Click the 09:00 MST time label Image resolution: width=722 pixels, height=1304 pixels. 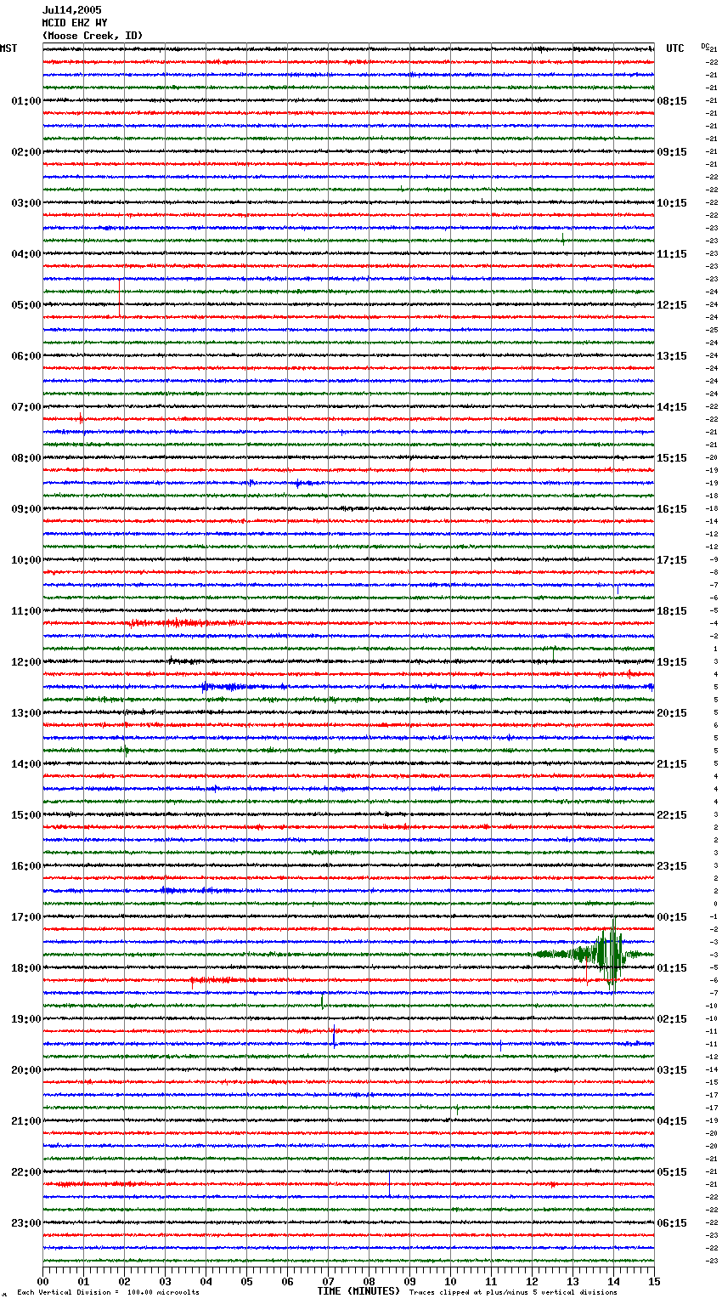[26, 509]
